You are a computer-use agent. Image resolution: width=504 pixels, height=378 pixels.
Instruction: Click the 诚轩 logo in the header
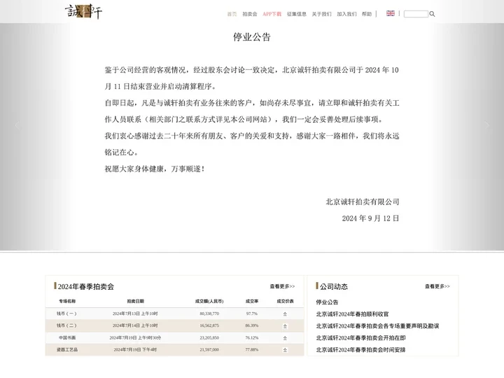[x=83, y=11]
